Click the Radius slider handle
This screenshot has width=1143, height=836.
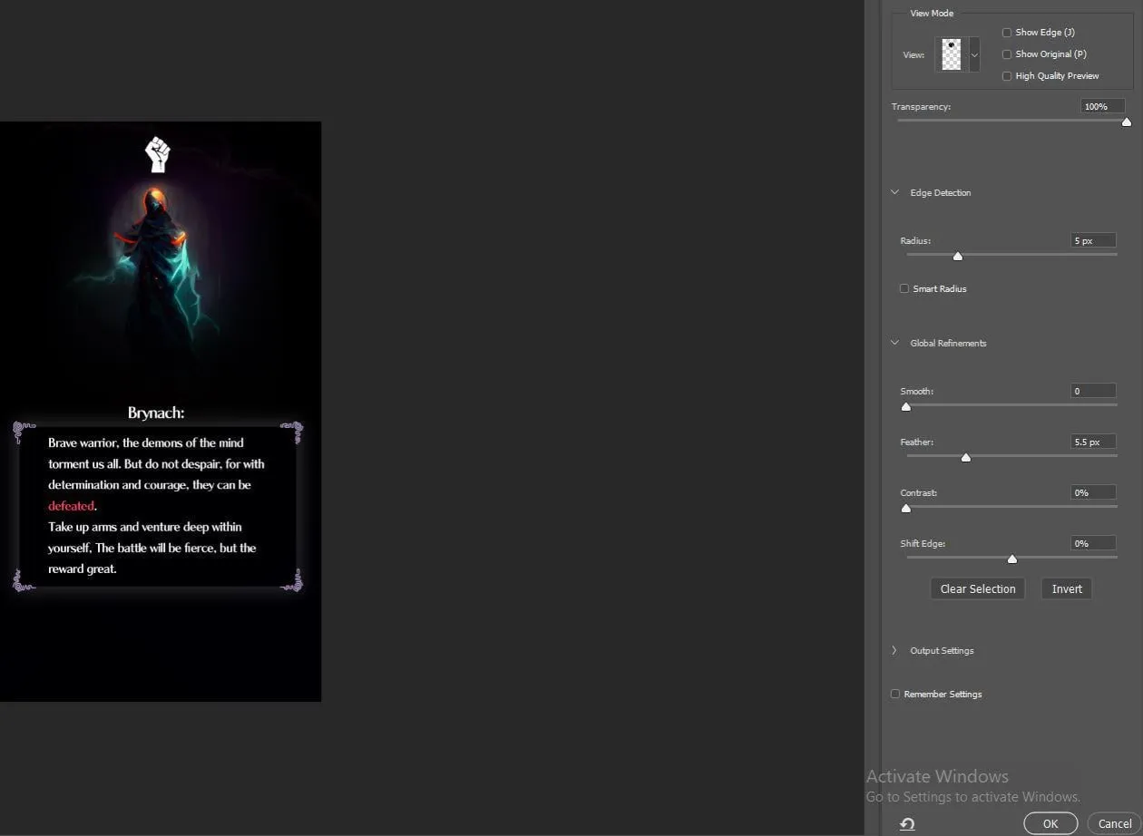[x=957, y=256]
